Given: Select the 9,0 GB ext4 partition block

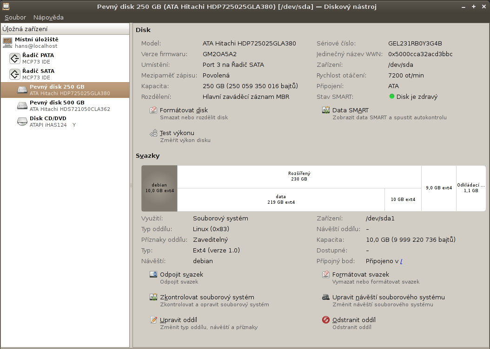Looking at the screenshot, I should coord(438,188).
